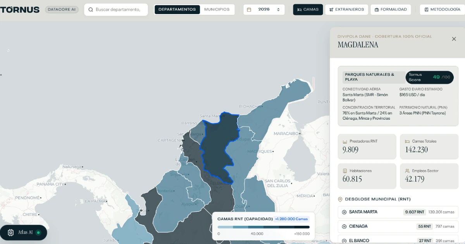The height and width of the screenshot is (244, 465).
Task: Click the 60.815 Habitaciones value
Action: click(352, 179)
